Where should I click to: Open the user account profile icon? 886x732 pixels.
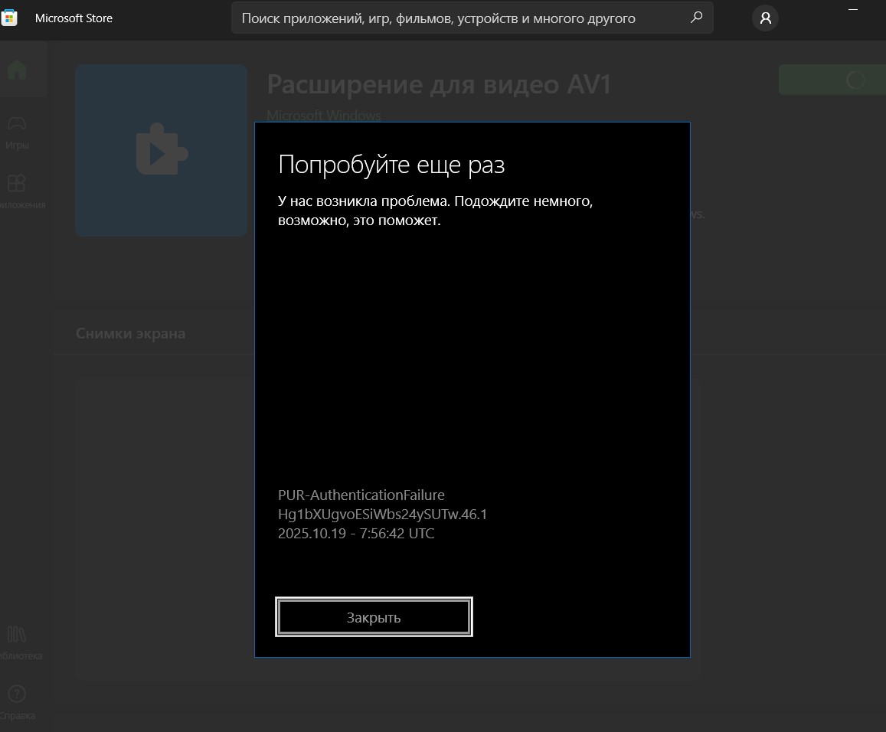tap(765, 18)
